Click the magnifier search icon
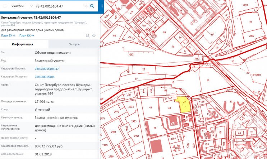Viewport: 267px width, 159px height. [x=92, y=6]
